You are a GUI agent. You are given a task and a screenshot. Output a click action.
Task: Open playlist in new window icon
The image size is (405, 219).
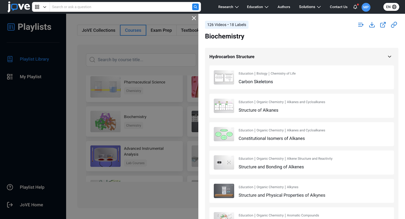click(383, 25)
